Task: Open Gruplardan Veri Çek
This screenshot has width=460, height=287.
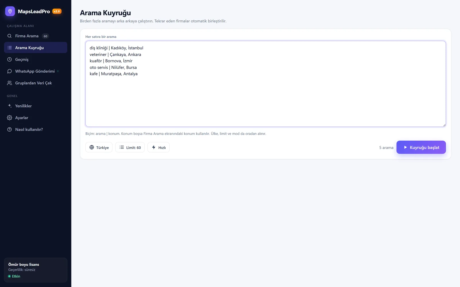Action: (x=36, y=83)
